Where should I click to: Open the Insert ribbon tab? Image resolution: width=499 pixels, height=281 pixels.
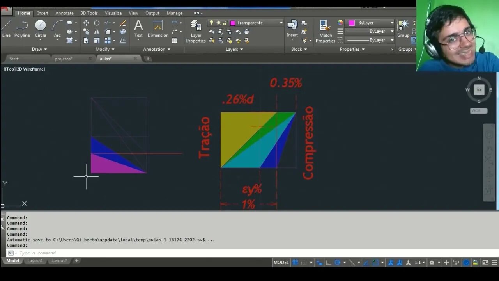point(43,13)
